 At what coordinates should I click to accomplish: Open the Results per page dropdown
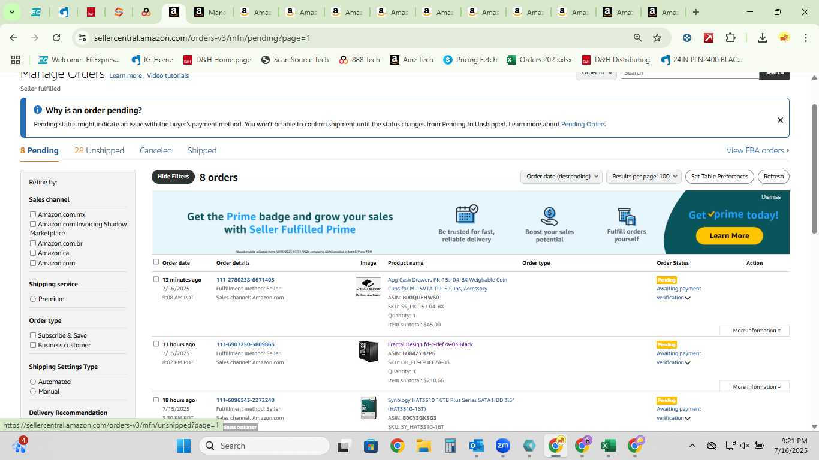pos(644,177)
